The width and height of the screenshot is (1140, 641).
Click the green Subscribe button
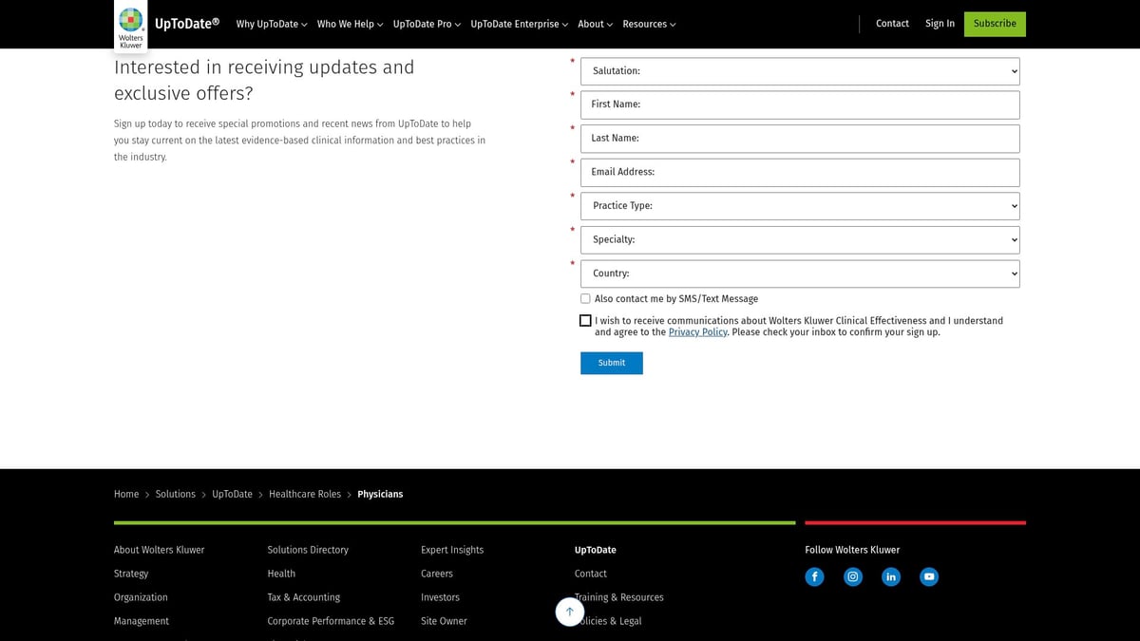point(995,24)
